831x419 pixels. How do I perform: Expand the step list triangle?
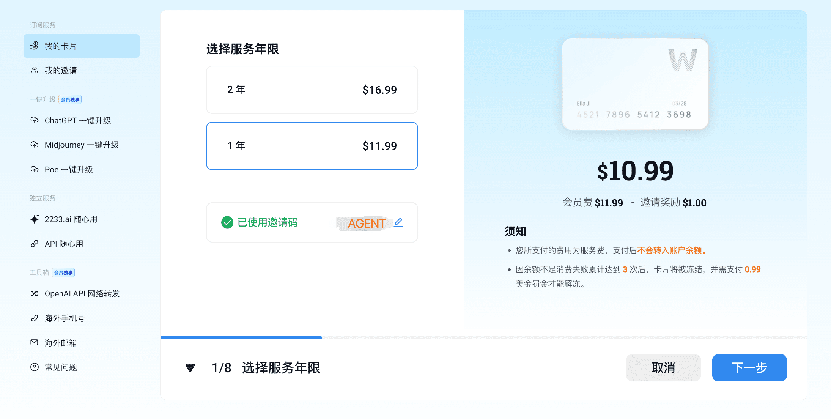tap(190, 368)
